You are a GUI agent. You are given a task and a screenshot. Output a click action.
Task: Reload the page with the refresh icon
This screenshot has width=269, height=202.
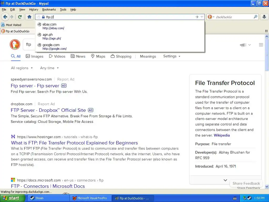click(x=20, y=17)
